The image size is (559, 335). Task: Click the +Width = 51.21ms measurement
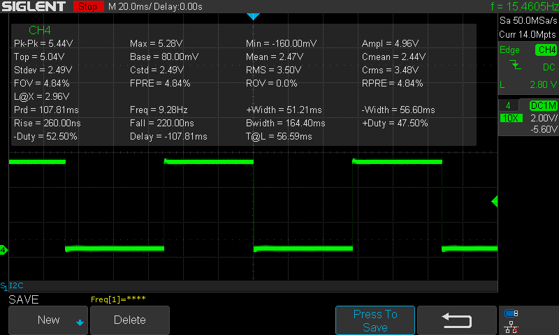[284, 110]
